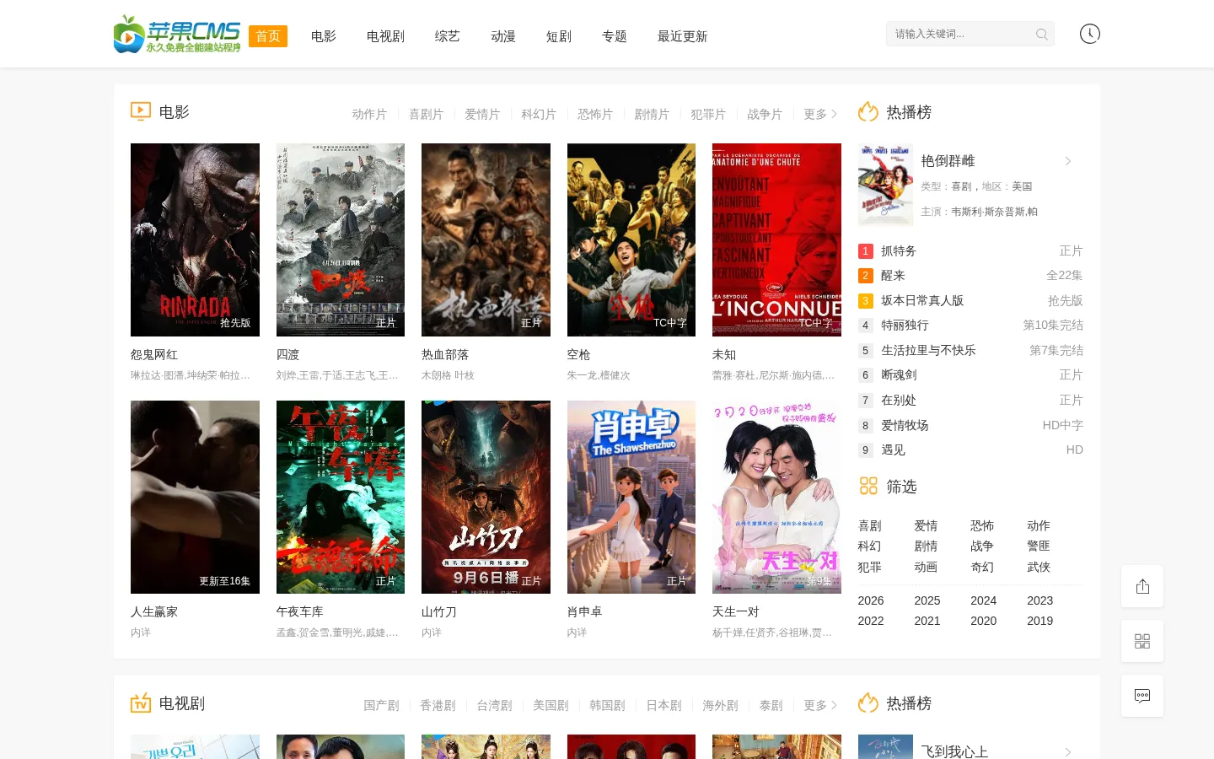Select the 喜剧片 category link
The image size is (1214, 759).
coord(426,114)
